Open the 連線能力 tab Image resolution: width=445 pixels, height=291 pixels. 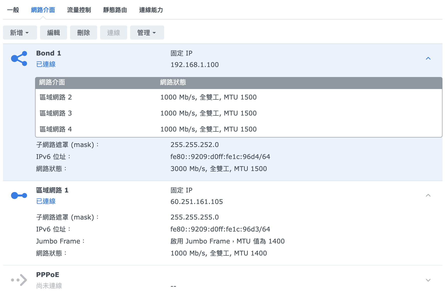tap(151, 10)
